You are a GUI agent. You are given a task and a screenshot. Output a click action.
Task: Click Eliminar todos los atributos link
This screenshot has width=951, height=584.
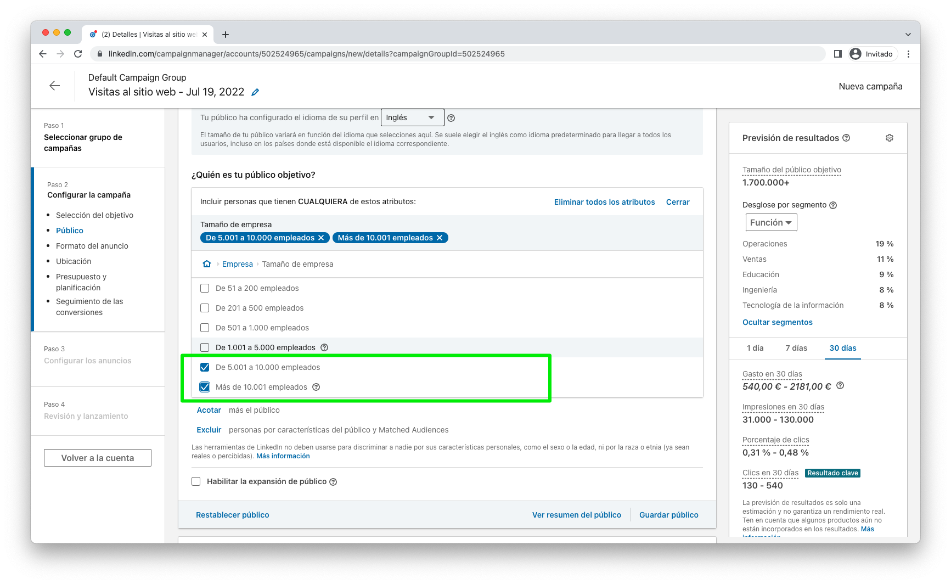605,202
